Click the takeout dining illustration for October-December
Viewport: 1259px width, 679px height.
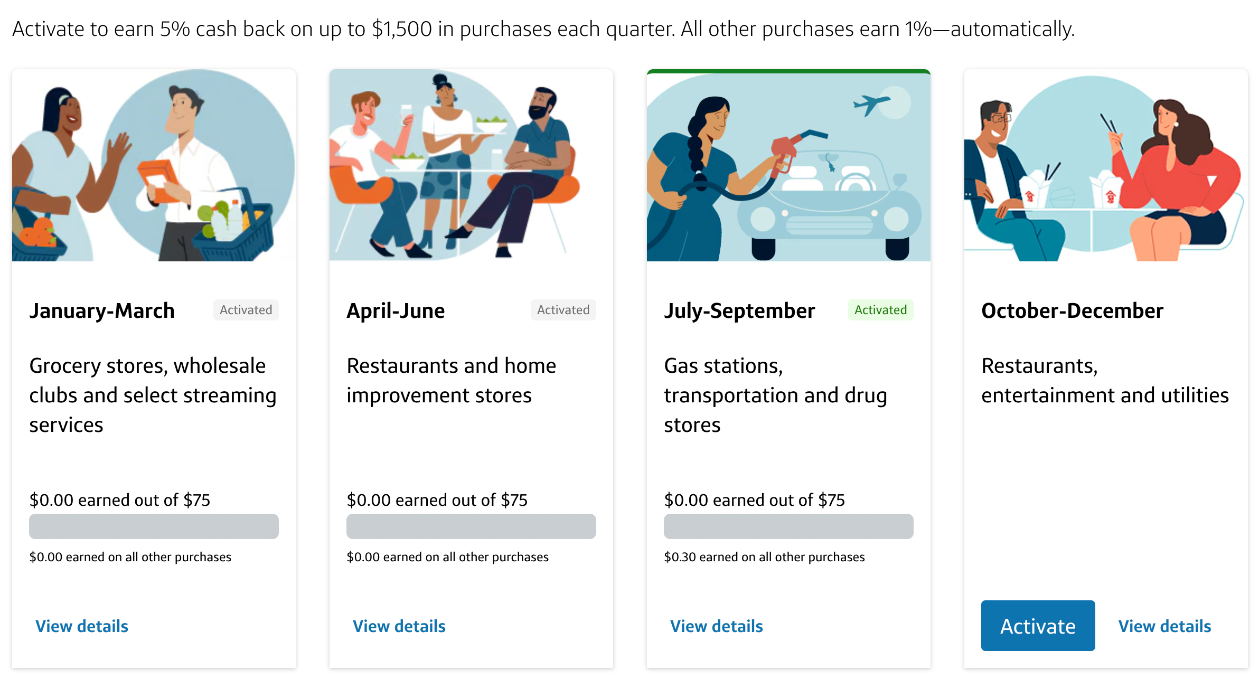(1106, 165)
